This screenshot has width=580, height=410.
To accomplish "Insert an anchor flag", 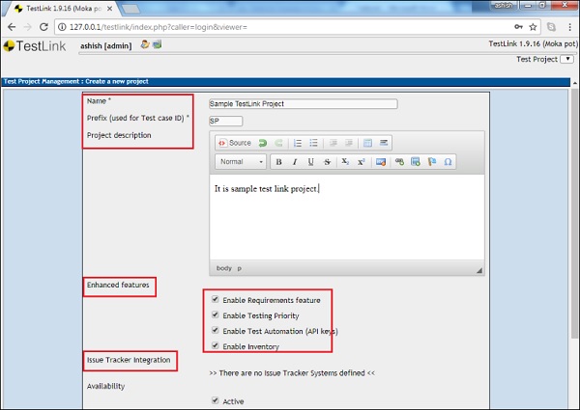I will click(432, 162).
